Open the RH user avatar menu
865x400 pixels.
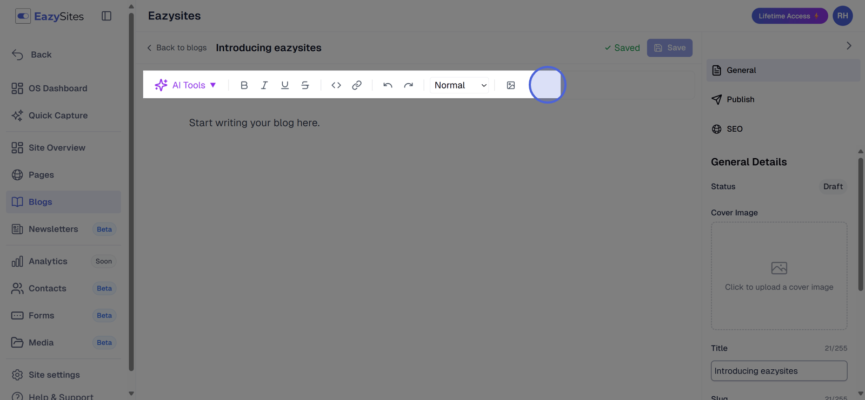pos(843,16)
